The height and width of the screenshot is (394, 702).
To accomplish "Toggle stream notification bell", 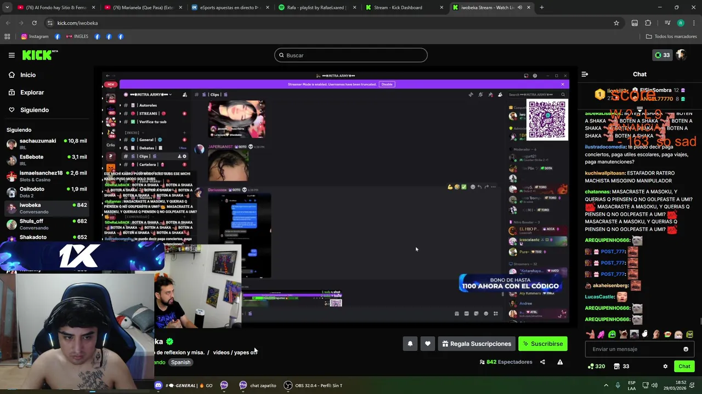I will pyautogui.click(x=410, y=344).
